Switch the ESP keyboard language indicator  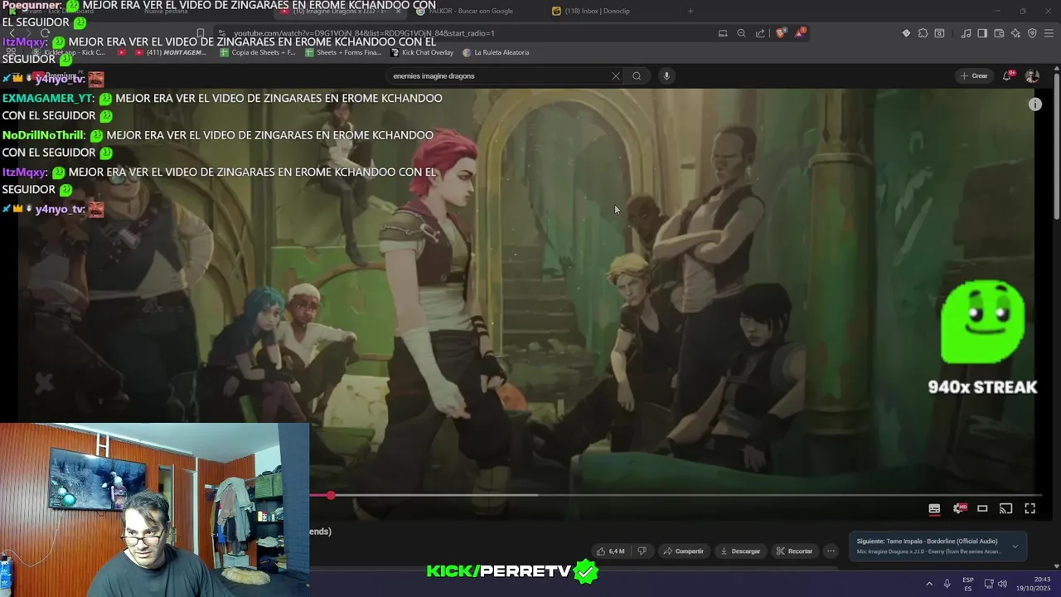[x=968, y=584]
